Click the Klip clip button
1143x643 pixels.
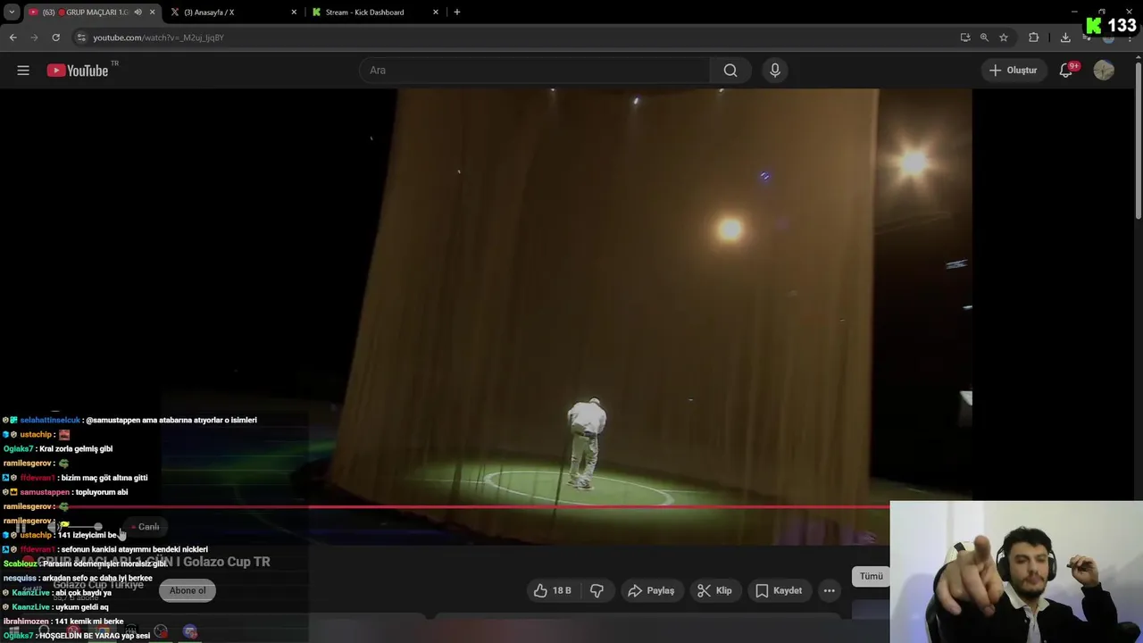click(x=714, y=590)
